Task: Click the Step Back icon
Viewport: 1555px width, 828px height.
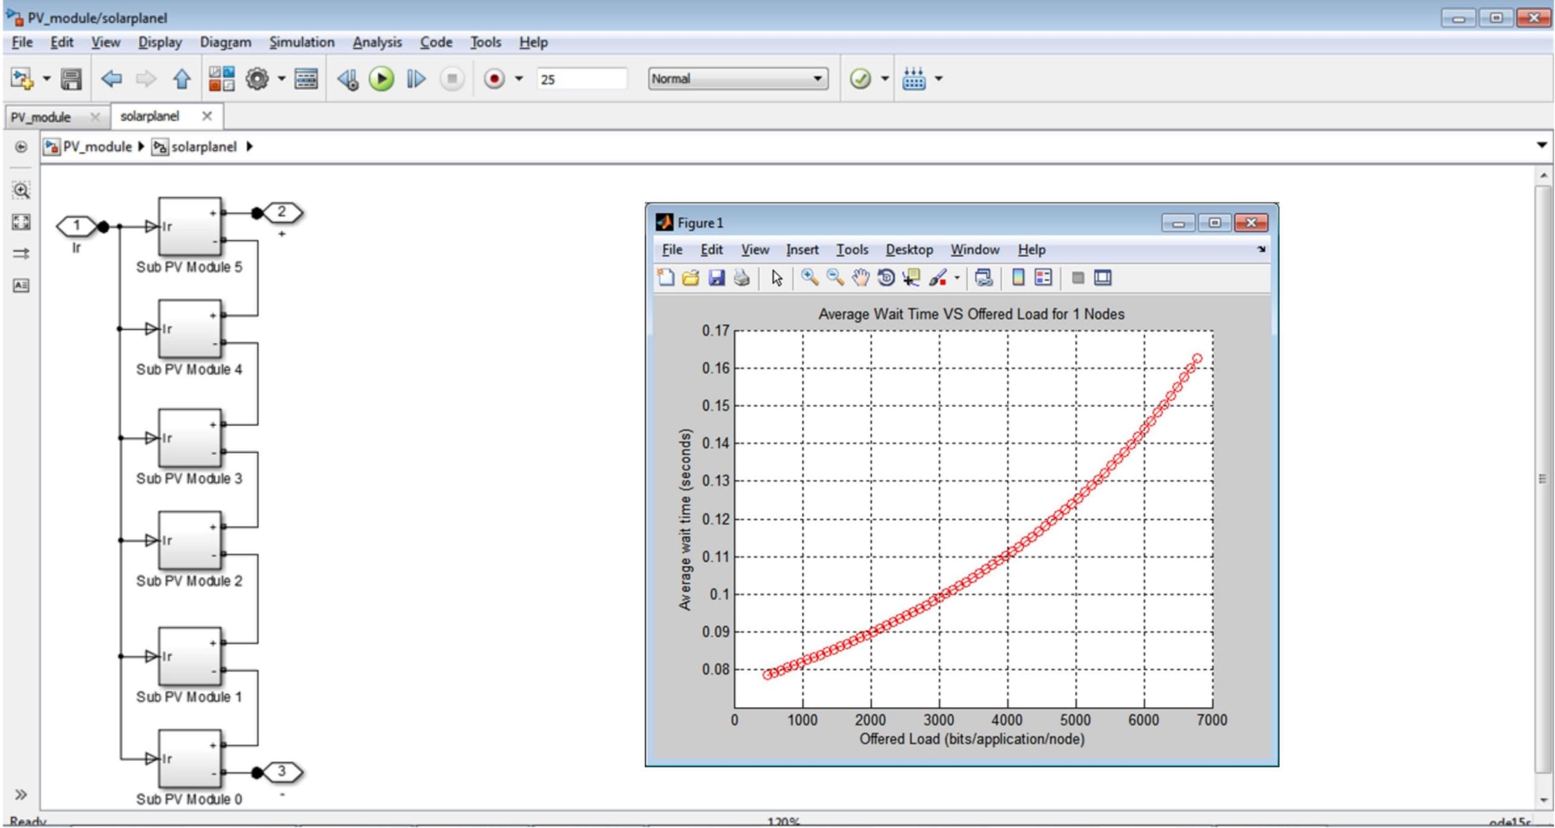Action: coord(348,80)
